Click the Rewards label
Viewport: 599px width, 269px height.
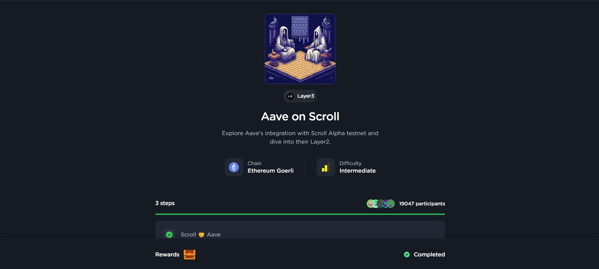pyautogui.click(x=167, y=255)
